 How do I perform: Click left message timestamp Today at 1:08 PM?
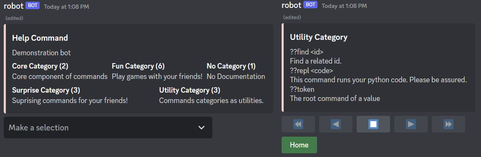67,7
